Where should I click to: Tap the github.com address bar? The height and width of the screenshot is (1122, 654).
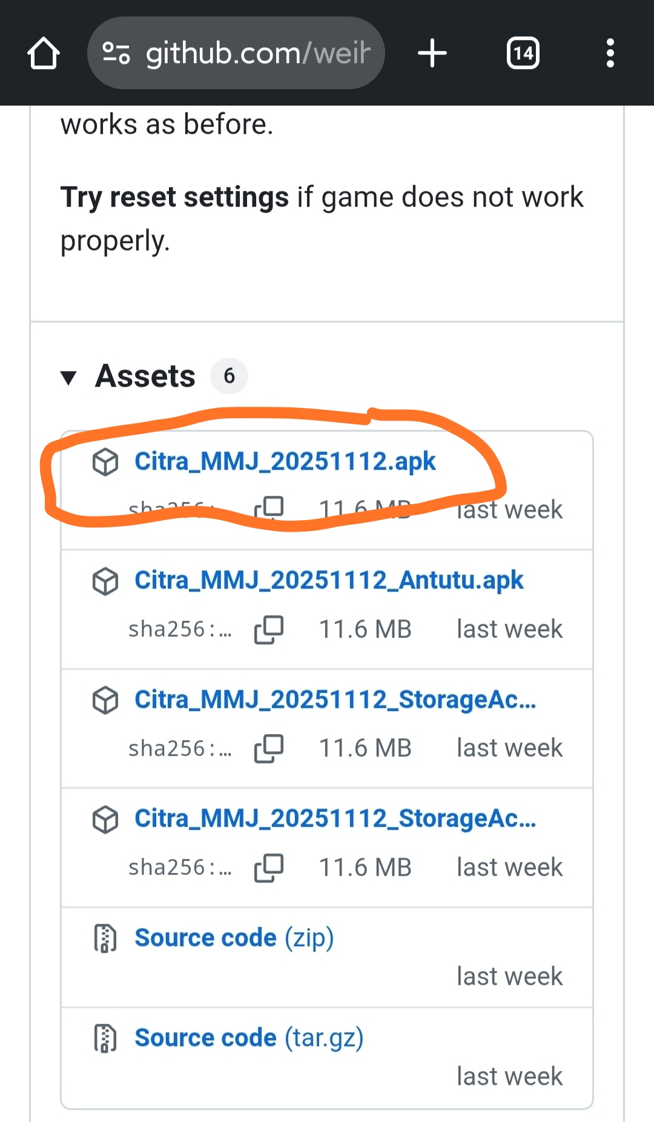click(x=257, y=53)
